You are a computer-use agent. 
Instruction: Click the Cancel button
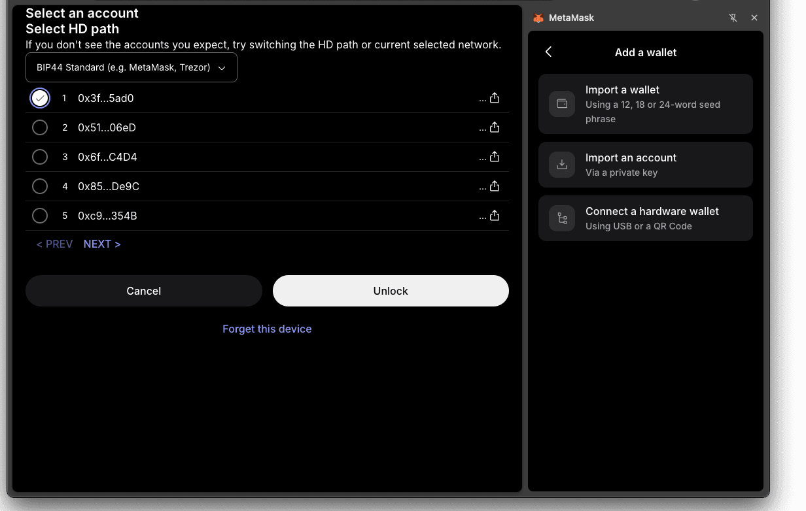(144, 291)
